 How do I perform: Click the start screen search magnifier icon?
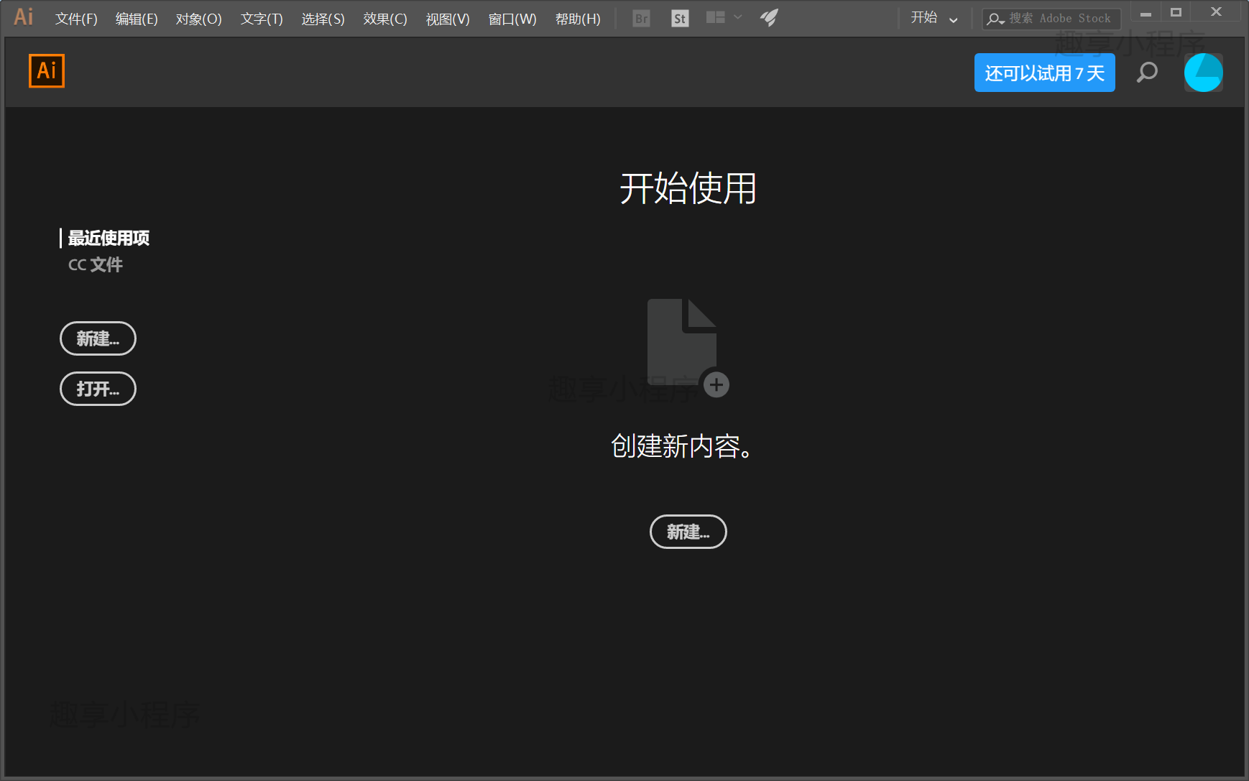(1148, 73)
